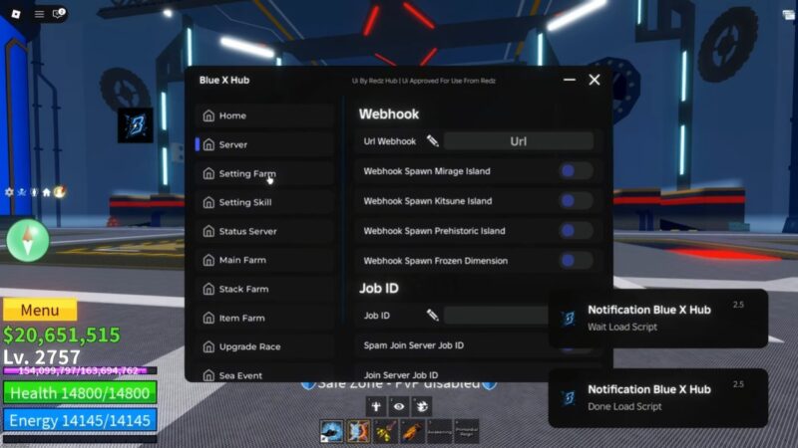798x448 pixels.
Task: Close the Blue X Hub panel
Action: click(x=595, y=80)
